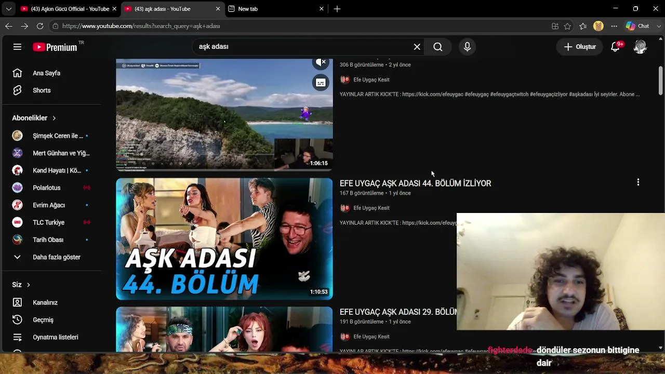
Task: Add this page to favorites star
Action: [x=567, y=26]
